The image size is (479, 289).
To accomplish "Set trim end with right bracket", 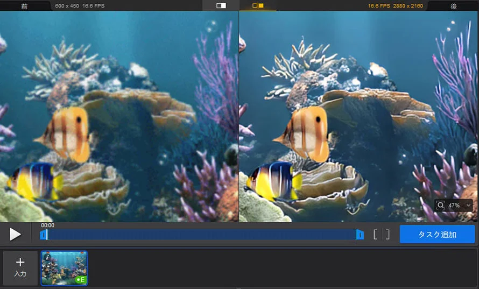I will [388, 235].
